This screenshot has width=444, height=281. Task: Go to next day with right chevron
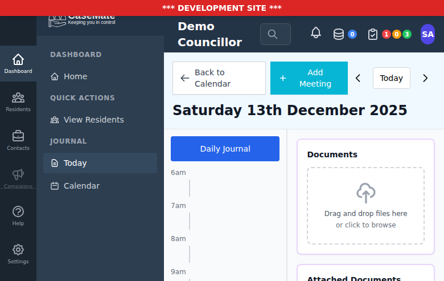(425, 78)
